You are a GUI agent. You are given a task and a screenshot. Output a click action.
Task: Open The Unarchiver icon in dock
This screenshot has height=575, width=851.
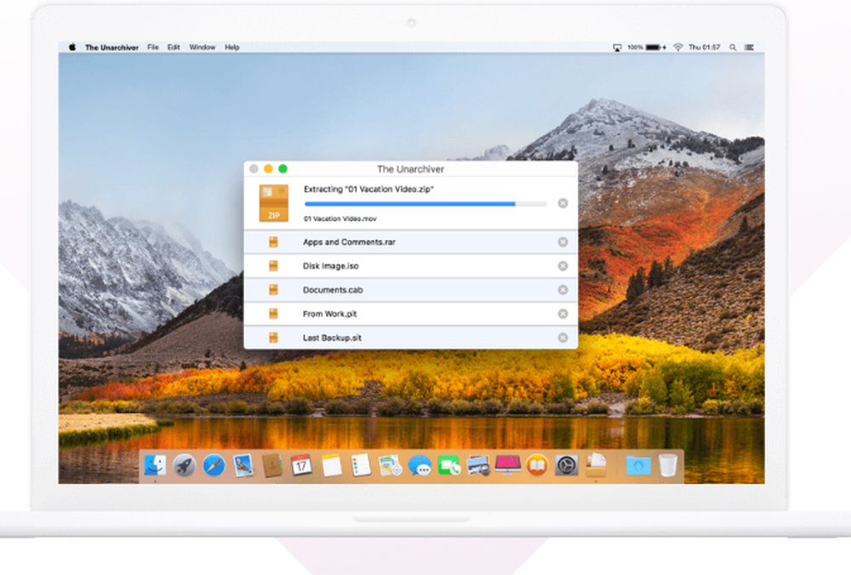pyautogui.click(x=596, y=465)
